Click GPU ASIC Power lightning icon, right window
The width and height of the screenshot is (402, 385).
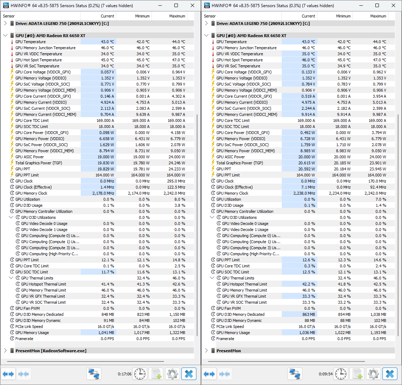pyautogui.click(x=213, y=156)
